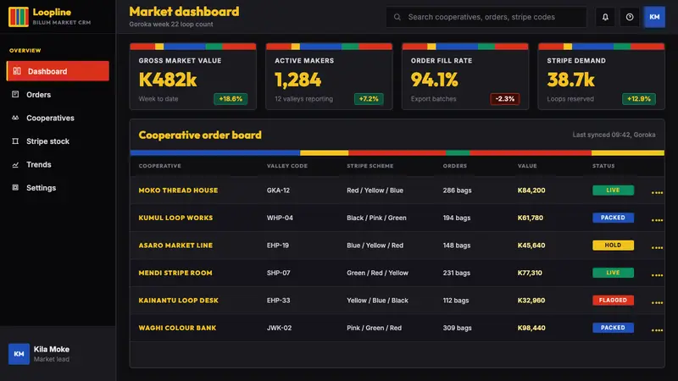Click the K45,640 value cell

pyautogui.click(x=531, y=246)
